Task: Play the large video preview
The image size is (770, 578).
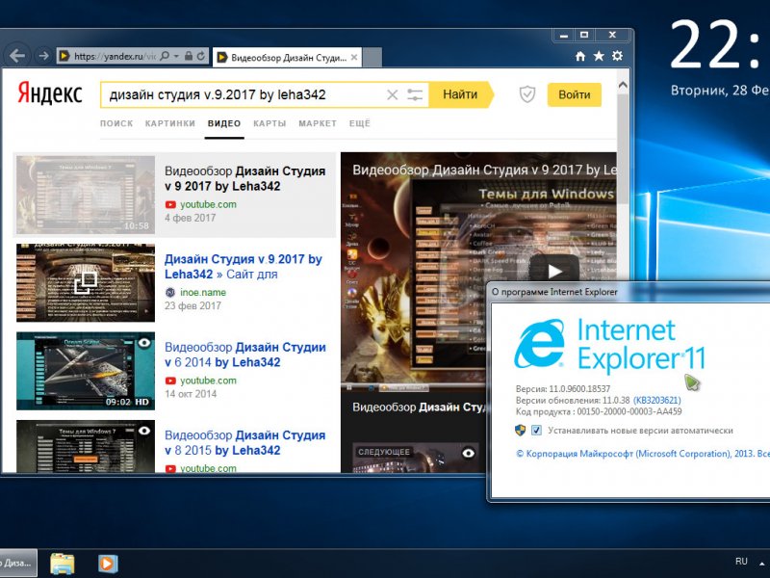Action: (556, 270)
